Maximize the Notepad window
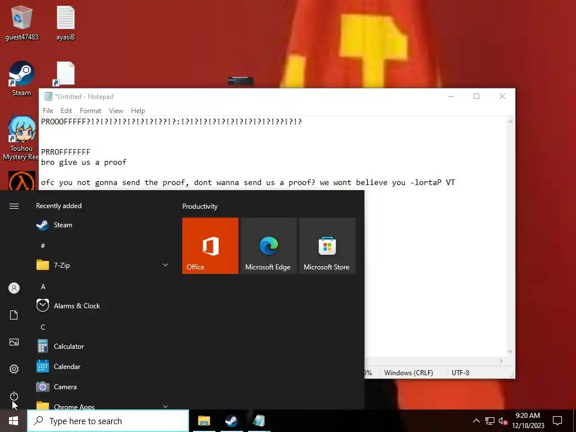This screenshot has width=576, height=432. click(476, 96)
